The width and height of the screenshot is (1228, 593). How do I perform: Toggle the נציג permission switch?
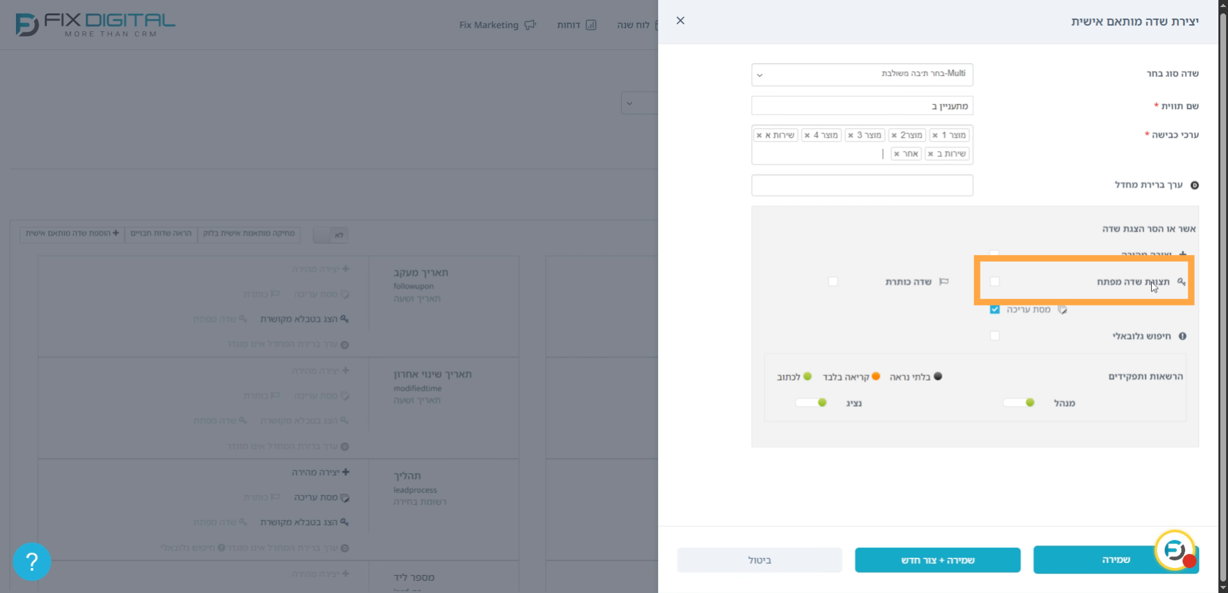(x=811, y=403)
